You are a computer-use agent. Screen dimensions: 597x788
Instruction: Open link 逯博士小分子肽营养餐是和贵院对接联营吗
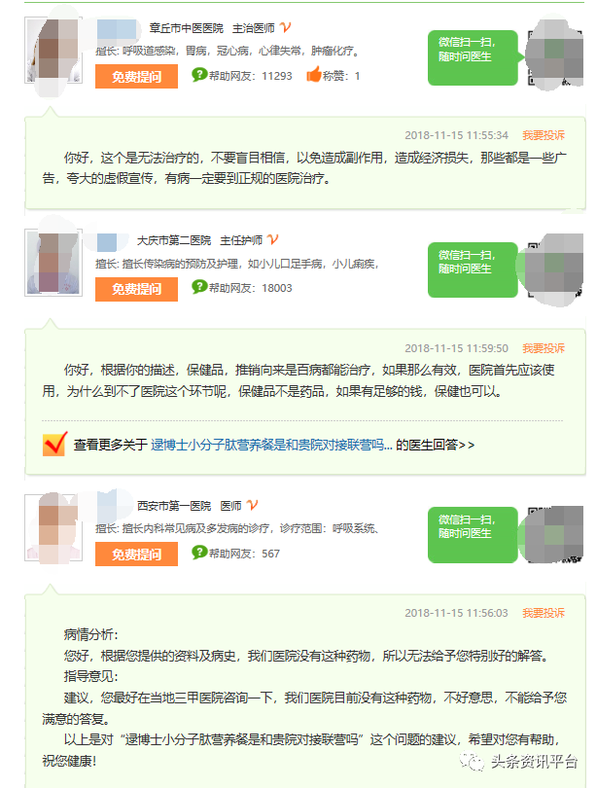click(271, 445)
